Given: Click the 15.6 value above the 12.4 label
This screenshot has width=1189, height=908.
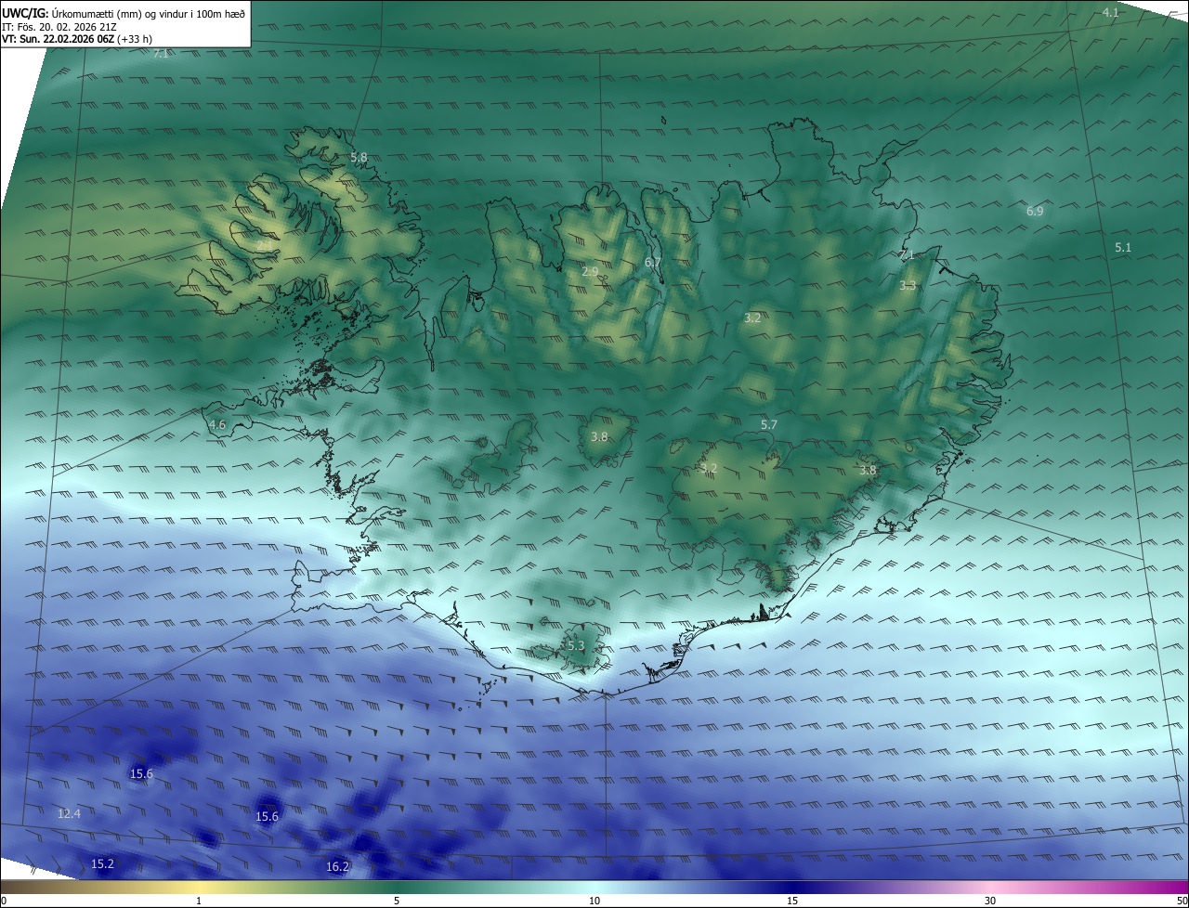Looking at the screenshot, I should point(141,773).
